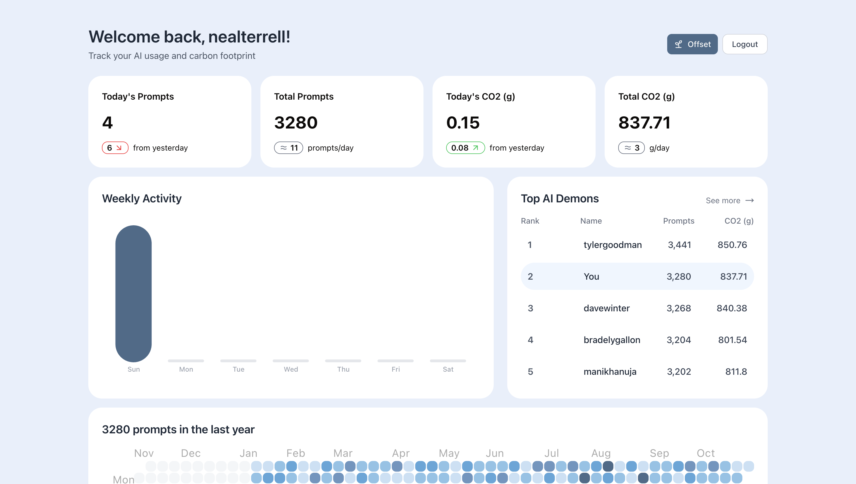The width and height of the screenshot is (856, 484).
Task: Click the Offset button with the sprout icon
Action: click(x=692, y=44)
